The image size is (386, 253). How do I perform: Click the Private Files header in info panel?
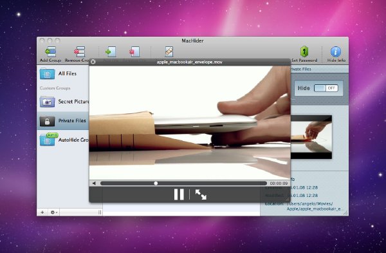tap(301, 70)
